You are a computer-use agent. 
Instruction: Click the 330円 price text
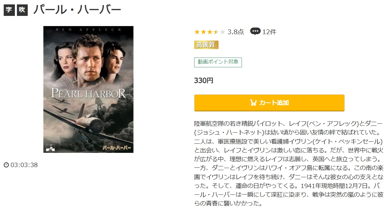point(204,80)
